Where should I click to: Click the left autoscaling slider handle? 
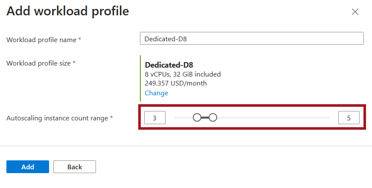[197, 117]
